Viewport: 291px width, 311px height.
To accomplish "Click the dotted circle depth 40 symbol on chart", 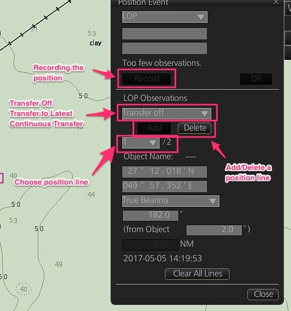I will tap(24, 289).
